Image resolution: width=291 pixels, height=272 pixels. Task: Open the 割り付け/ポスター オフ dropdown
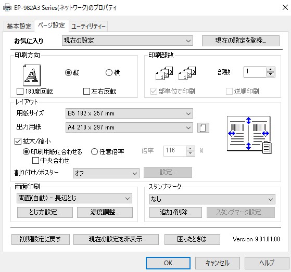(106, 173)
